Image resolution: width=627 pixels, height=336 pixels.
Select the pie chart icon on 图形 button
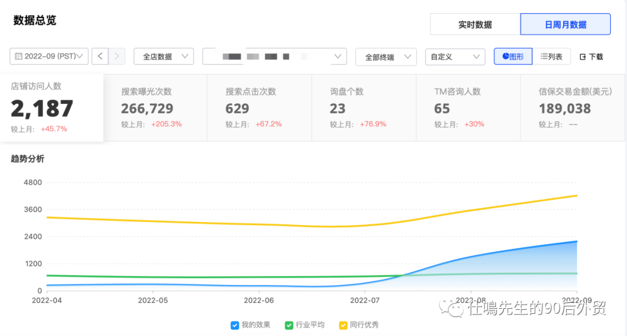click(506, 56)
